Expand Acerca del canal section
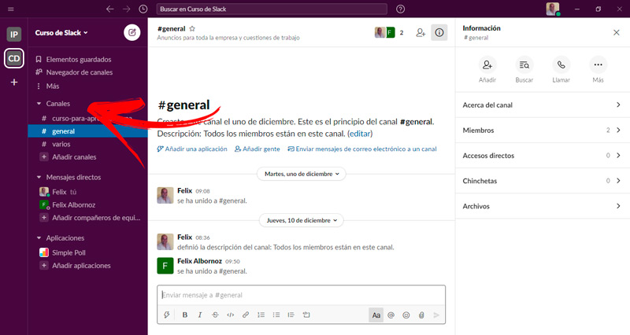The width and height of the screenshot is (630, 335). (x=543, y=105)
